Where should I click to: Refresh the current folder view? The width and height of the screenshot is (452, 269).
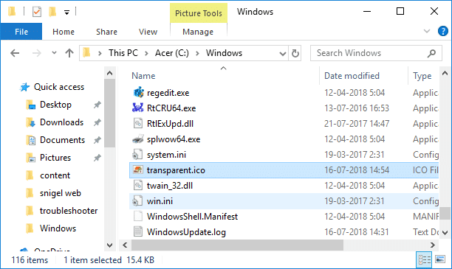(x=295, y=53)
